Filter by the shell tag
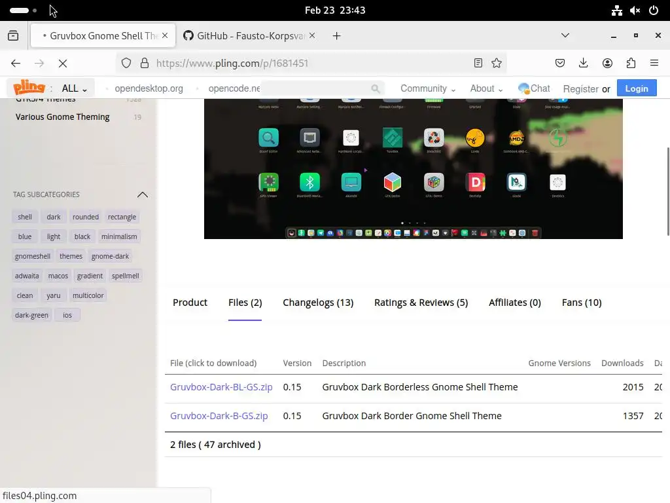This screenshot has width=670, height=503. pos(25,217)
